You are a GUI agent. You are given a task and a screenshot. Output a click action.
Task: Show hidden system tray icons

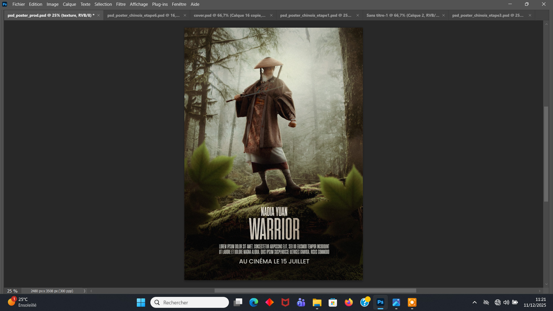pyautogui.click(x=474, y=302)
